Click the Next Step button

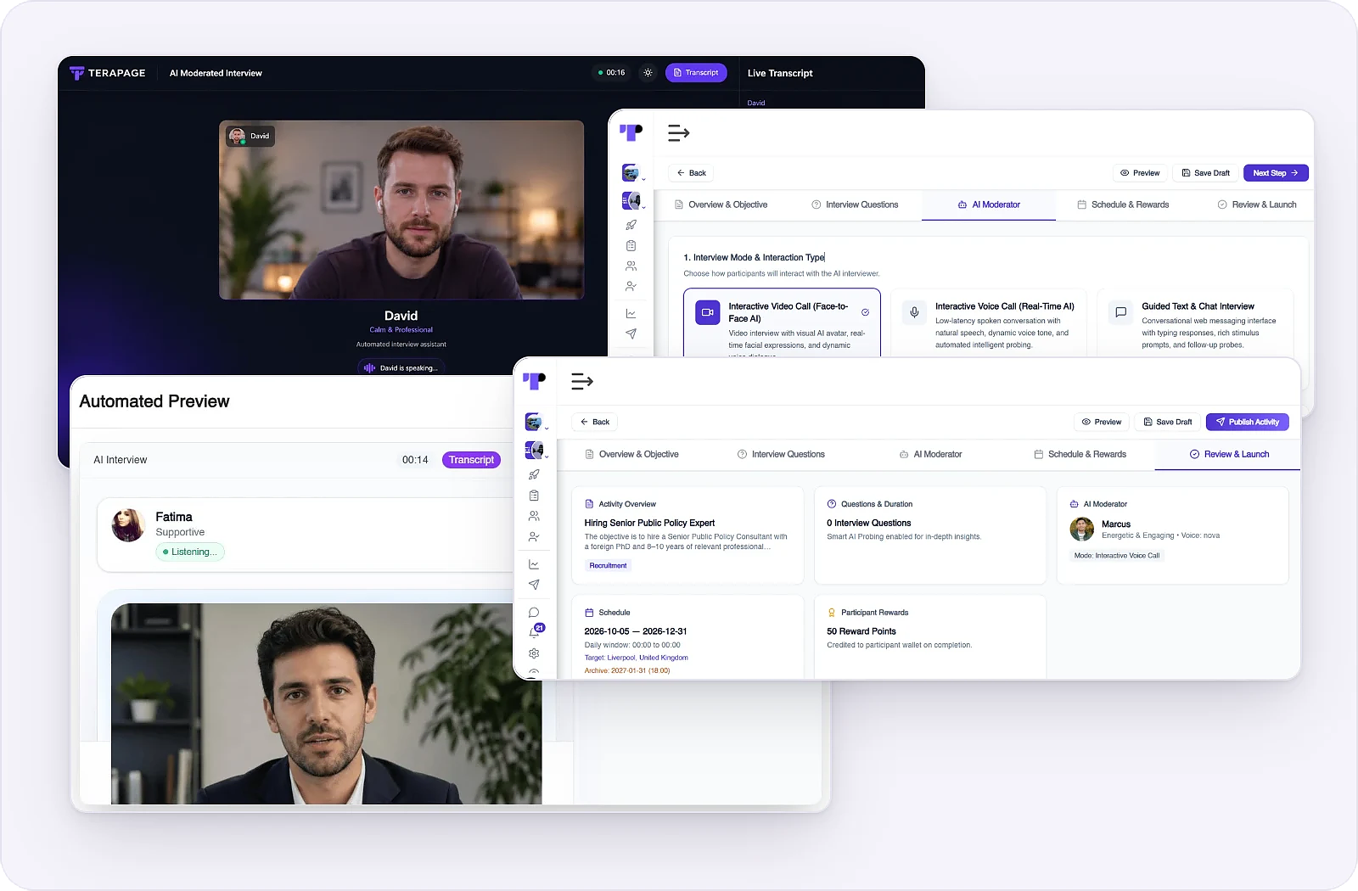click(1276, 173)
